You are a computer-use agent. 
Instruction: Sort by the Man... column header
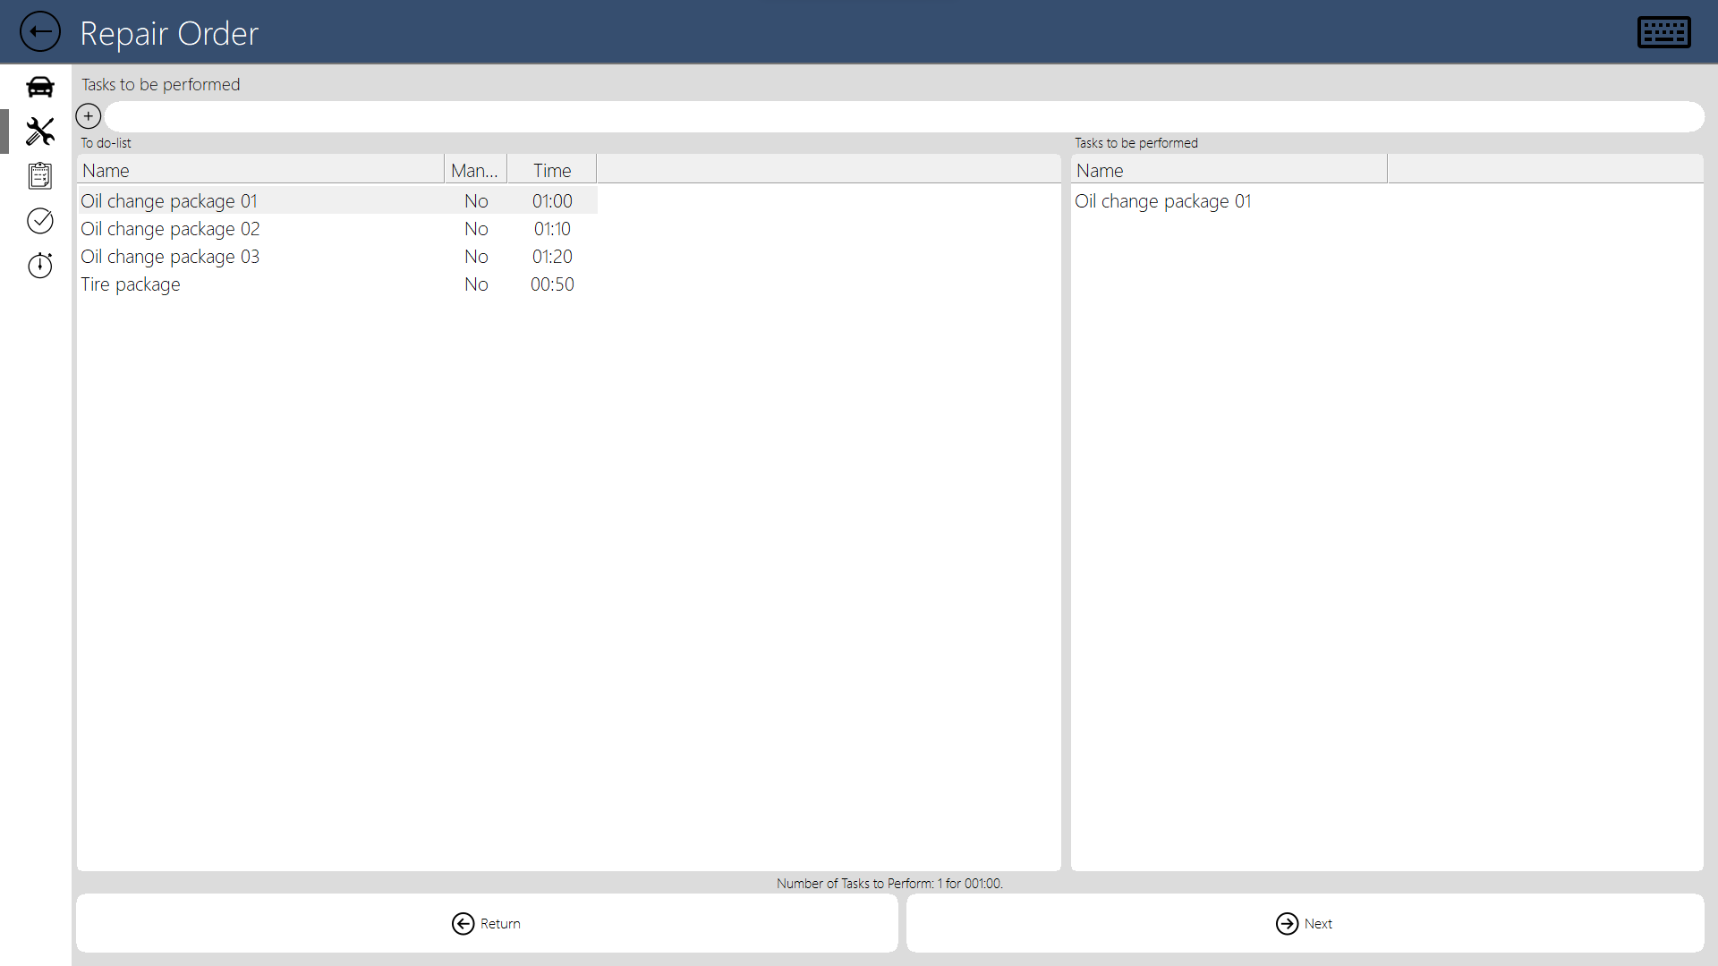475,170
